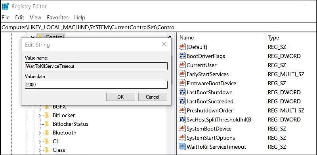Click the EarlyStartServices value icon
317x155 pixels.
pos(182,74)
